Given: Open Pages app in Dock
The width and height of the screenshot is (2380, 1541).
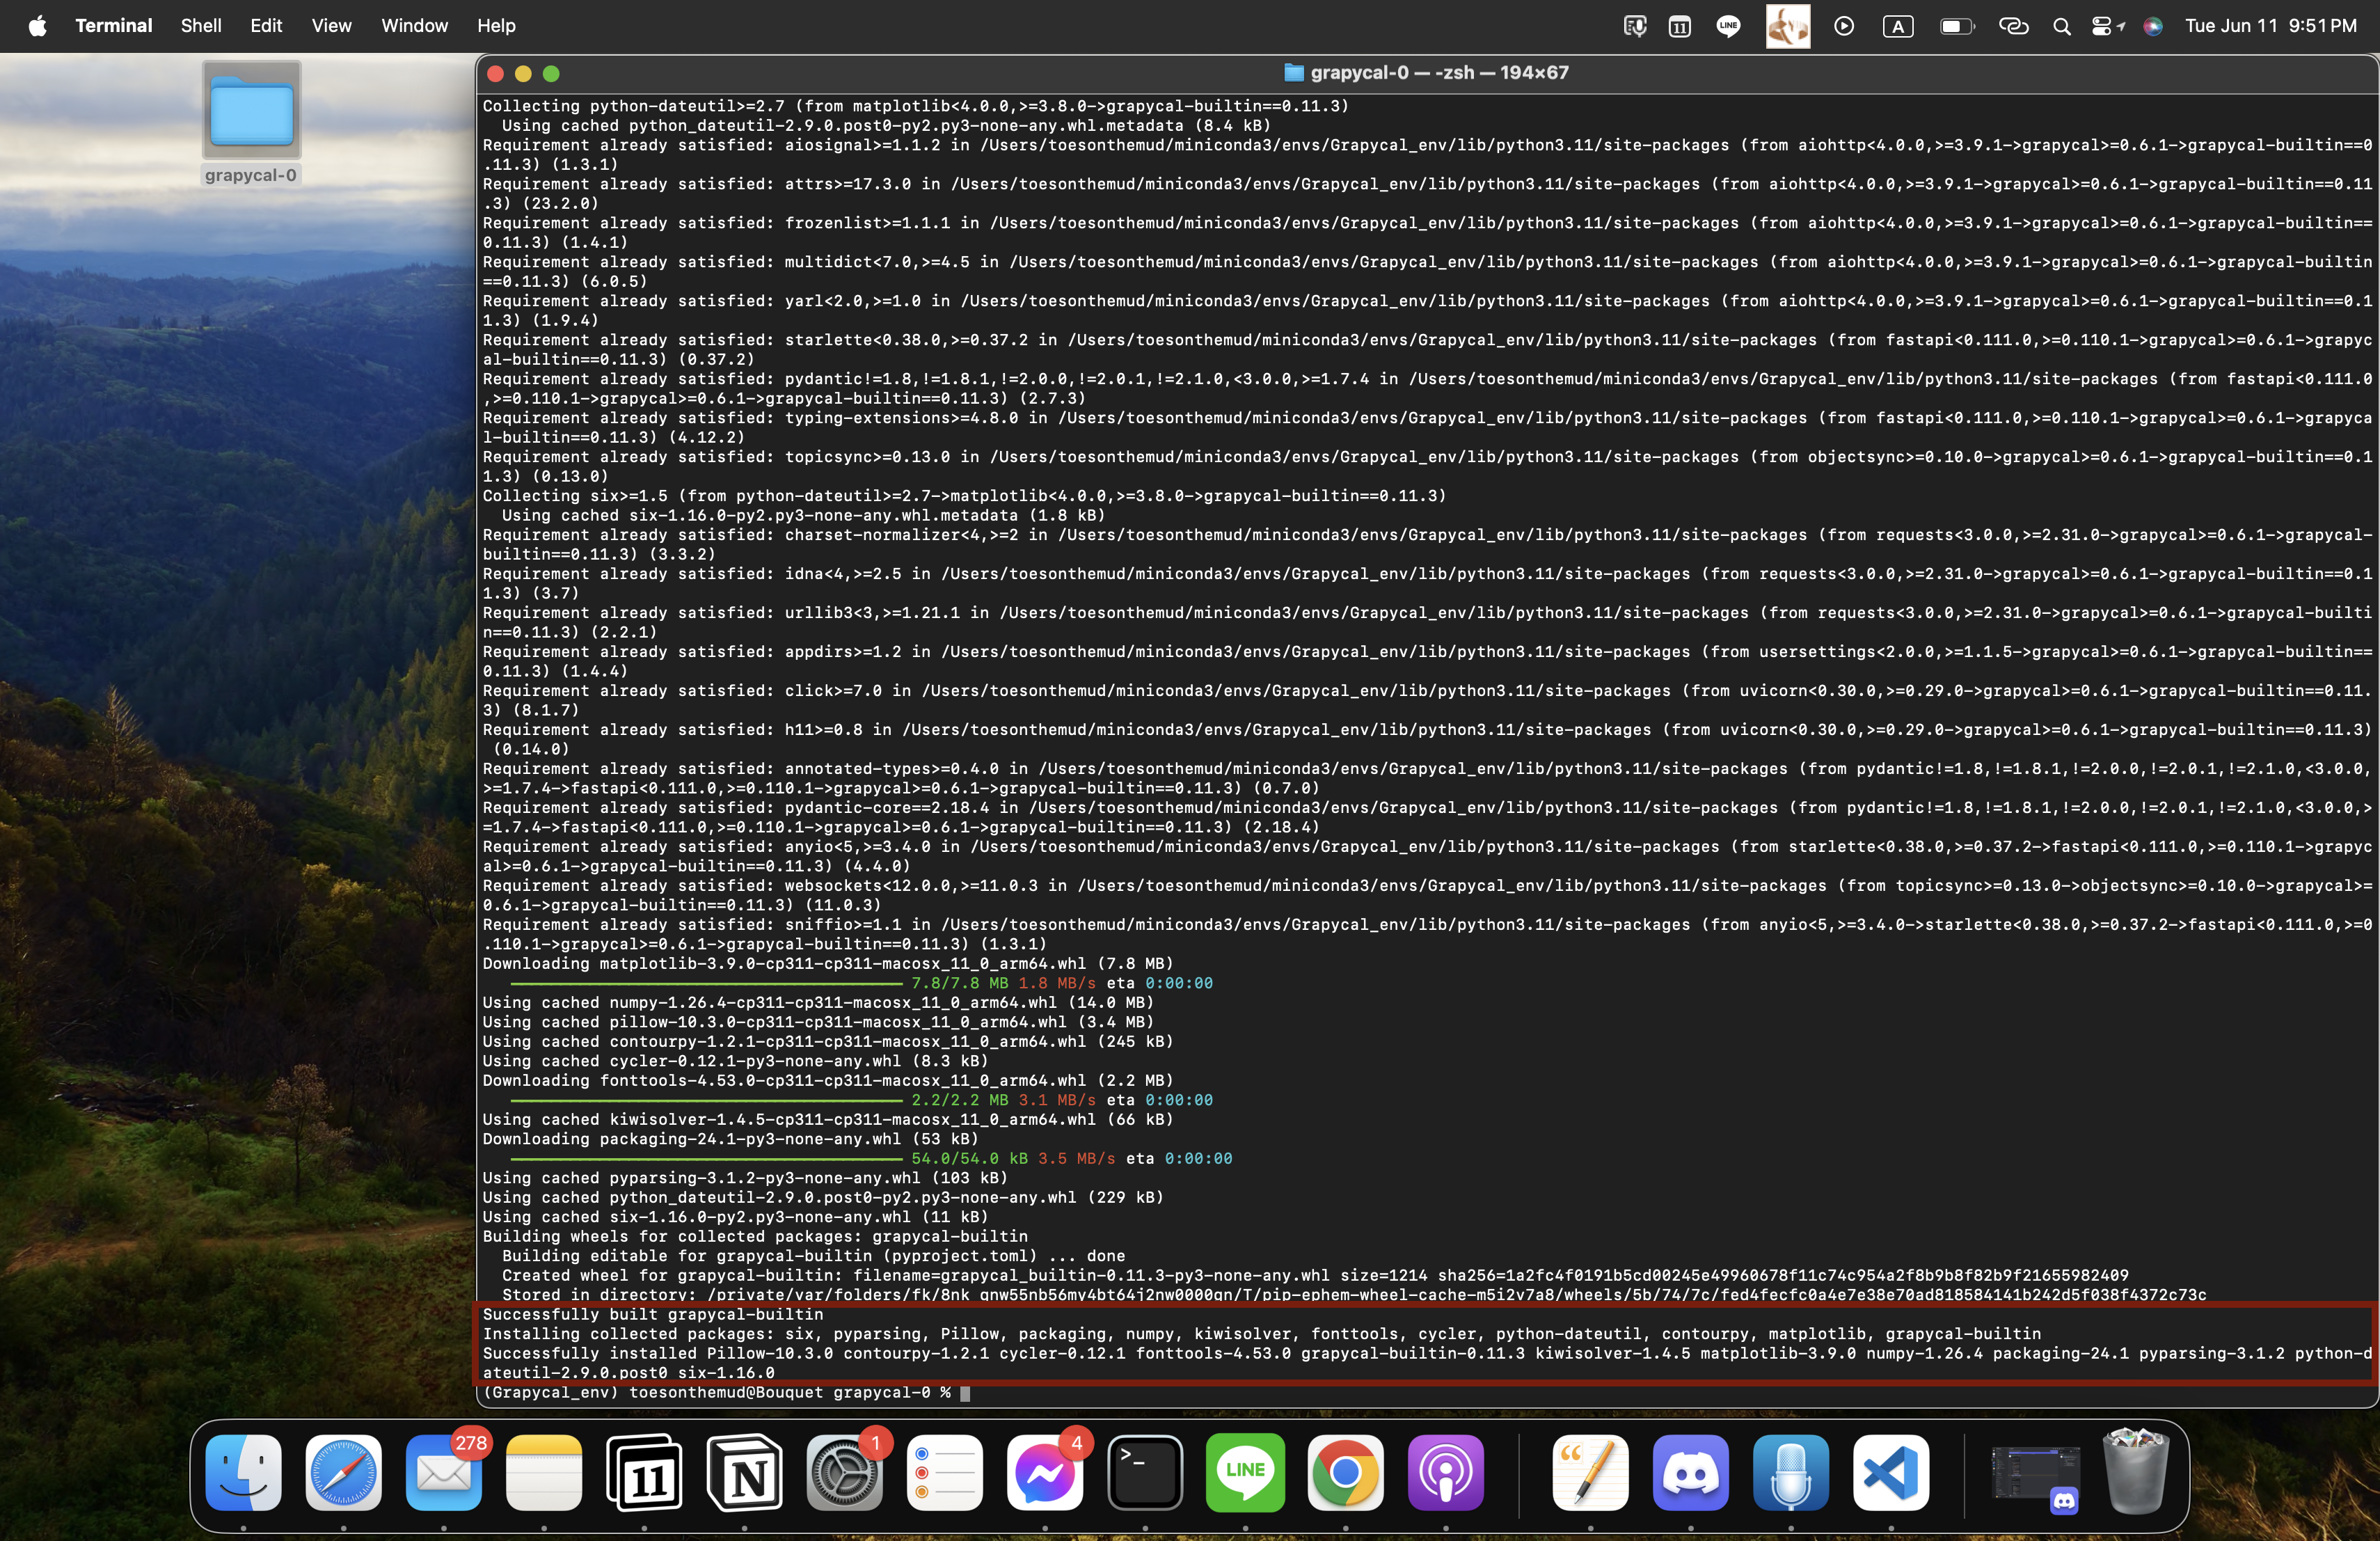Looking at the screenshot, I should pos(1590,1472).
